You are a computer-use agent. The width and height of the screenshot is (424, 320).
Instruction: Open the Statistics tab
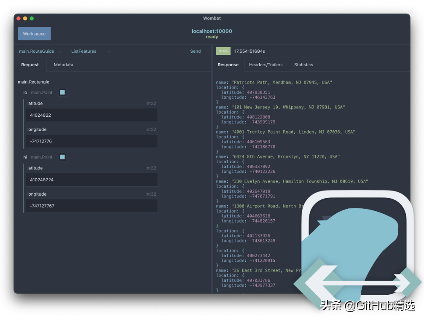(x=303, y=65)
